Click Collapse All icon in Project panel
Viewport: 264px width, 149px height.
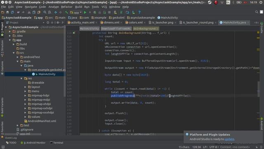tap(52, 22)
